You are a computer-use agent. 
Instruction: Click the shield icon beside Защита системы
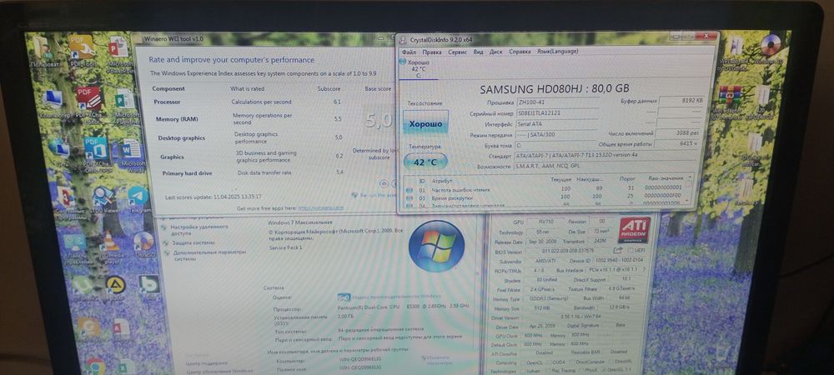click(164, 242)
